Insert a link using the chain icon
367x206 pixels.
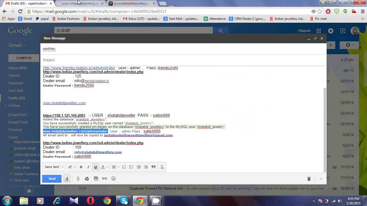104,179
